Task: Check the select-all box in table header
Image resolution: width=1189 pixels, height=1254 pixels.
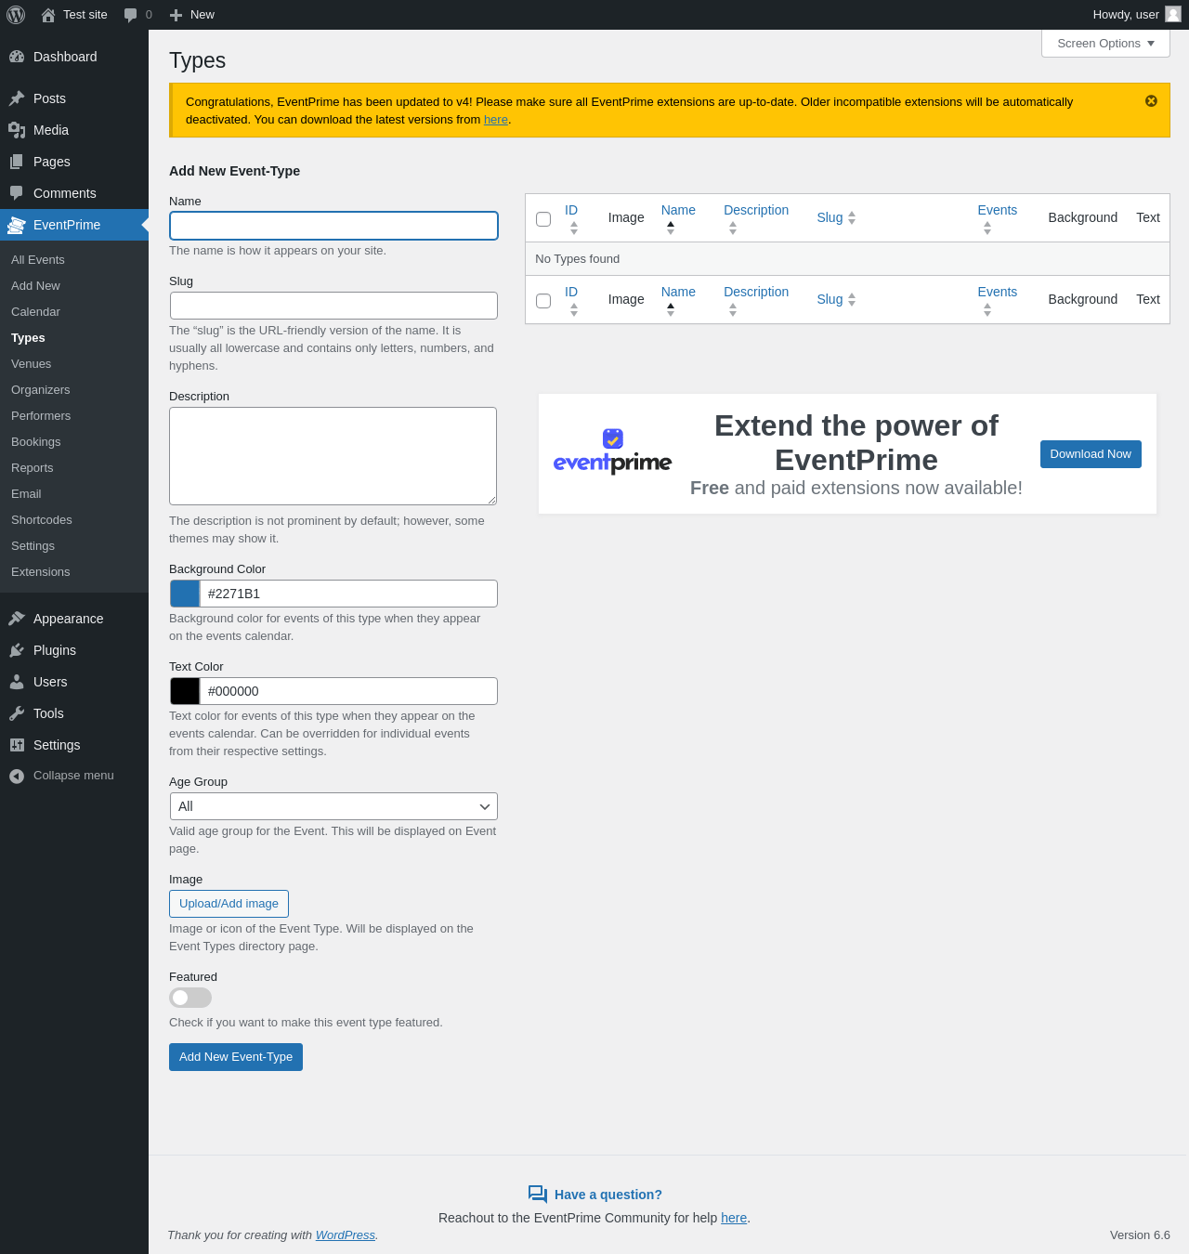Action: tap(543, 219)
